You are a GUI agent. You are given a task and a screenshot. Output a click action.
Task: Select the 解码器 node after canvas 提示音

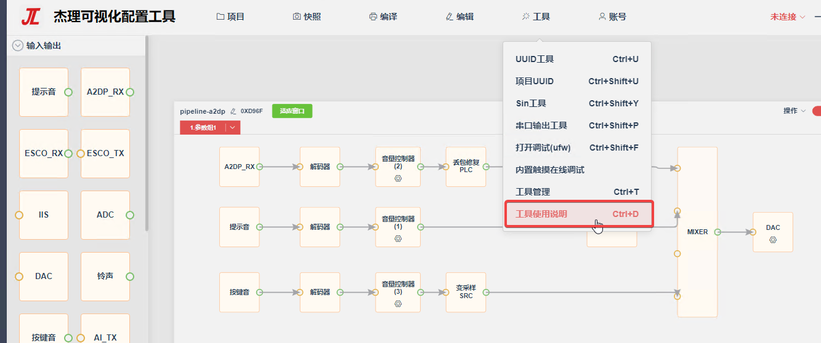click(x=320, y=227)
